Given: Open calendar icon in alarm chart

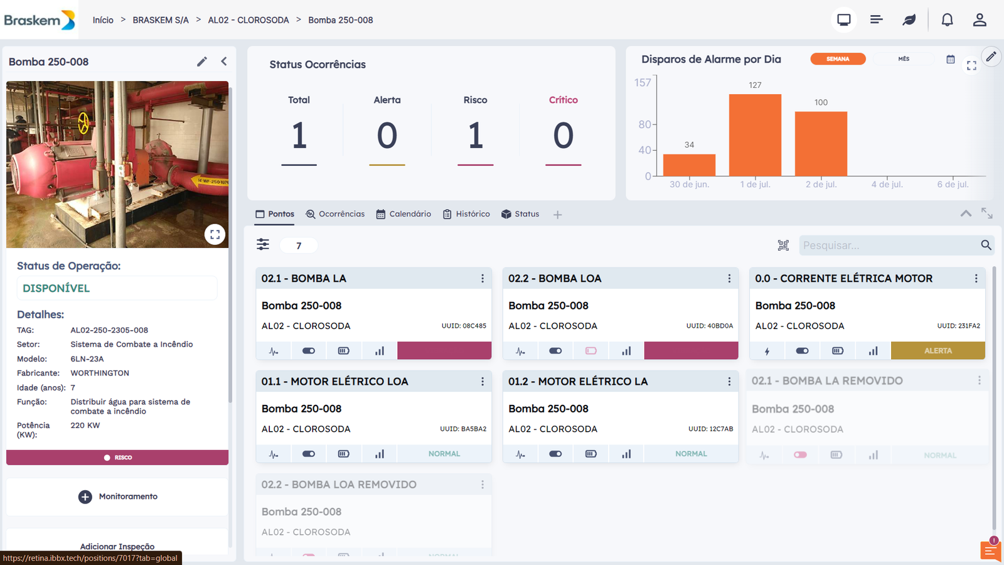Looking at the screenshot, I should tap(951, 59).
